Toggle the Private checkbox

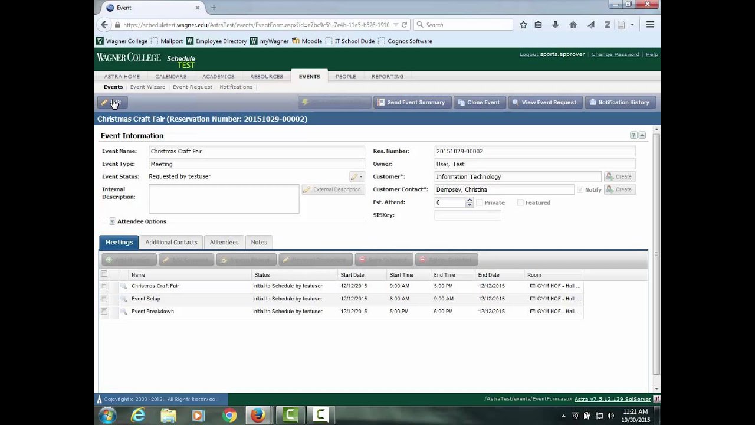480,202
